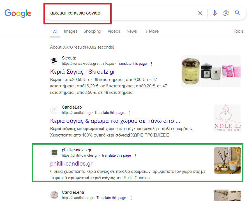Click the blue magnifying glass search icon
This screenshot has height=201, width=249.
click(x=238, y=13)
